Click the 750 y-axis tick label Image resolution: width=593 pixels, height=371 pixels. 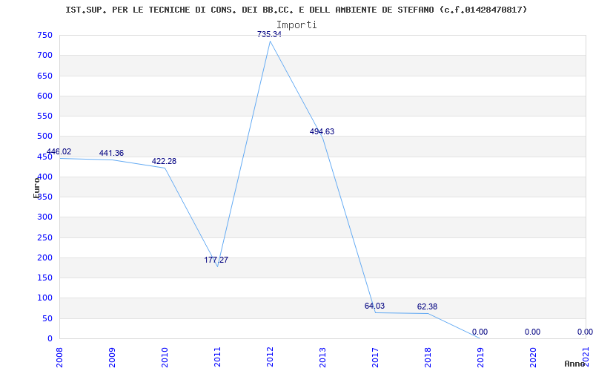click(x=44, y=35)
